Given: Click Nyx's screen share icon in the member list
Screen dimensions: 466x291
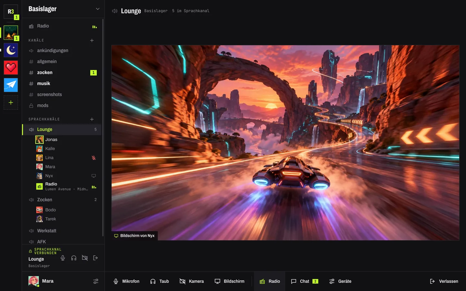Looking at the screenshot, I should pyautogui.click(x=94, y=176).
